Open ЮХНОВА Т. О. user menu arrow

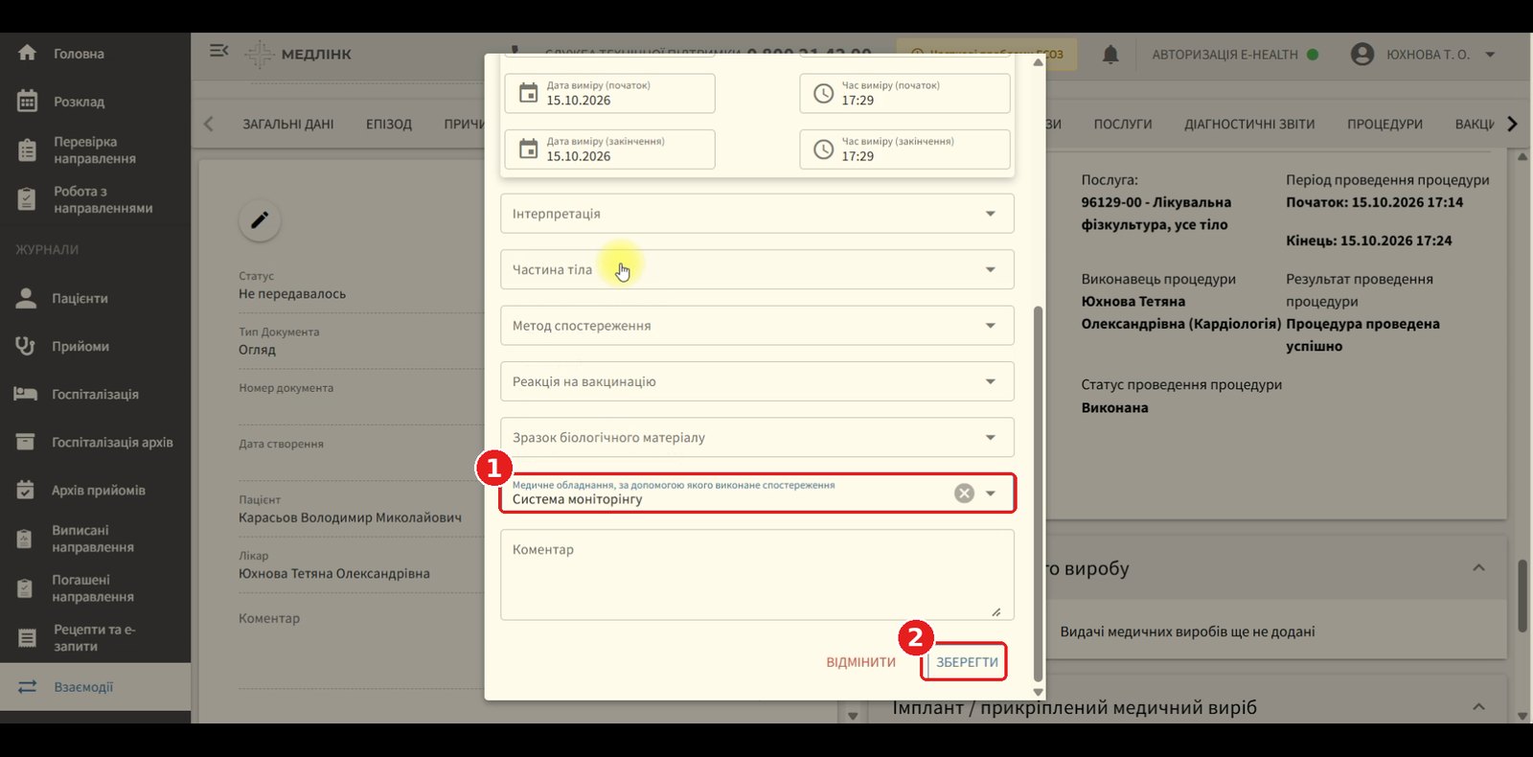coord(1490,55)
